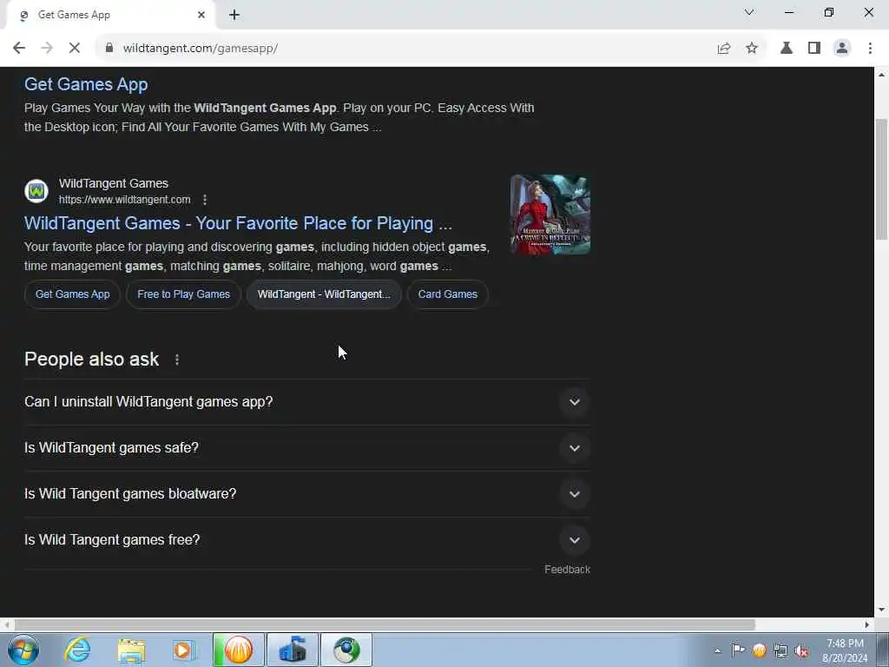Open People also ask options menu
The width and height of the screenshot is (889, 667).
tap(177, 360)
